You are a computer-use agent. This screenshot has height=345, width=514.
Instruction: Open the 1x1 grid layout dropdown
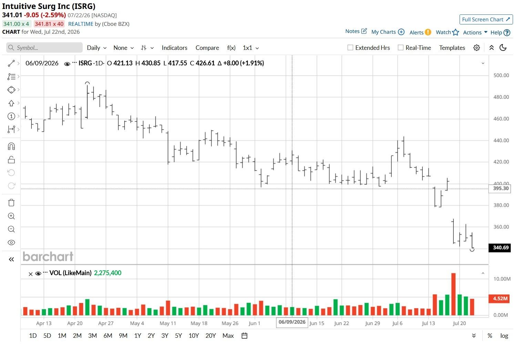(x=251, y=48)
